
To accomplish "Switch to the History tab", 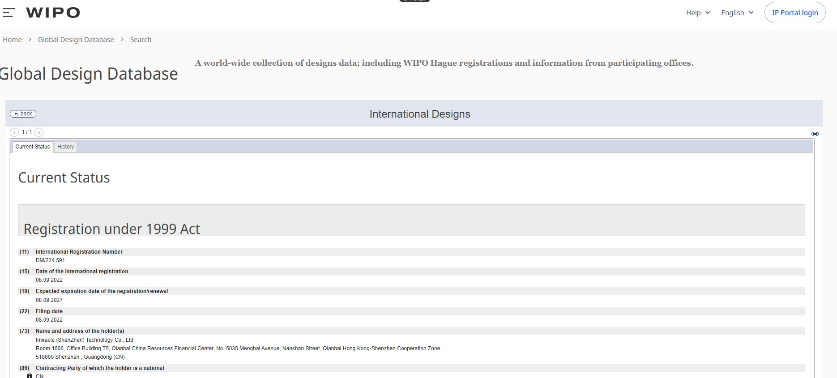I will [x=65, y=147].
